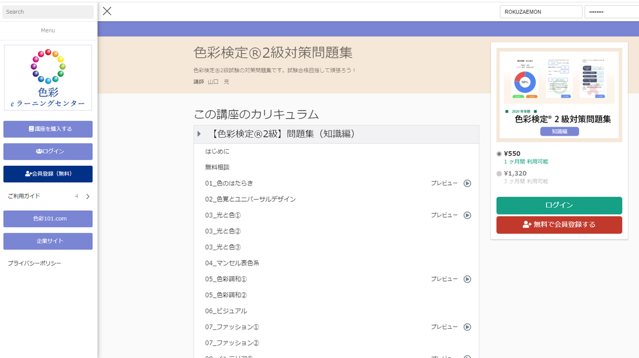Open the 07_ファッション② lesson
Screen dimensions: 639x358
click(232, 343)
